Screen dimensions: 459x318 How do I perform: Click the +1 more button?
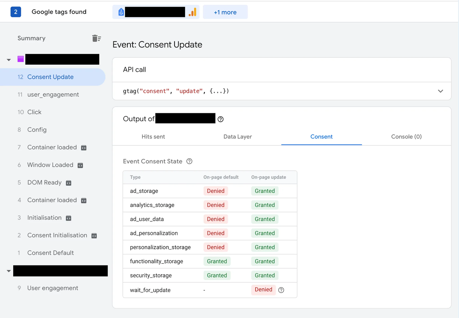tap(225, 12)
